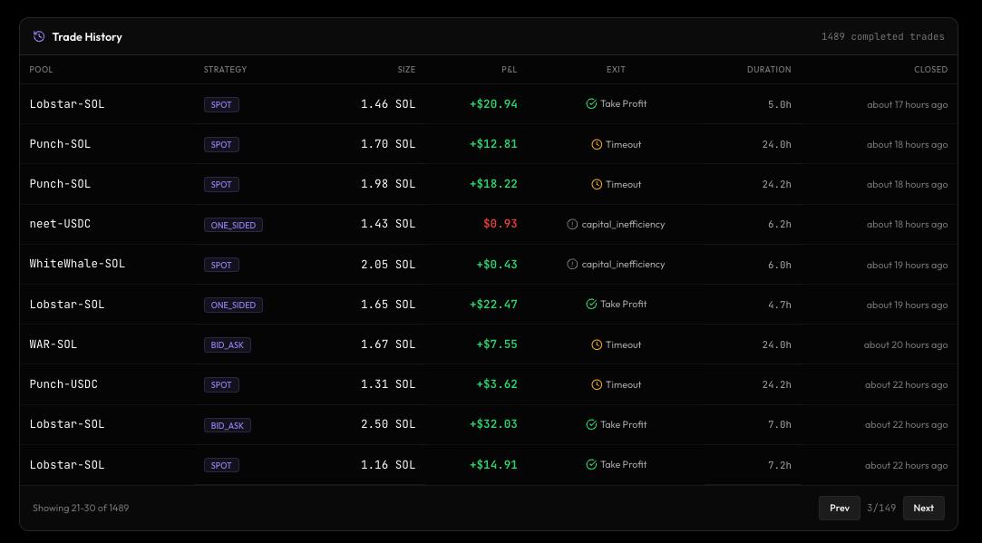Click the ONE_SIDED badge in the neet-USDC row
This screenshot has height=543, width=982.
click(x=233, y=225)
